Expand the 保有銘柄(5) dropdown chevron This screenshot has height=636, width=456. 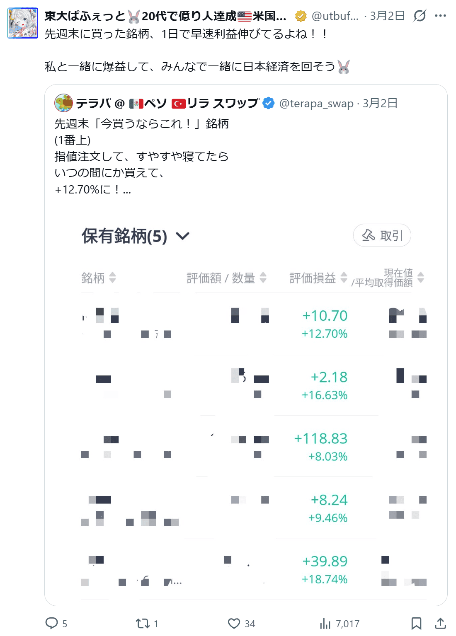[182, 236]
